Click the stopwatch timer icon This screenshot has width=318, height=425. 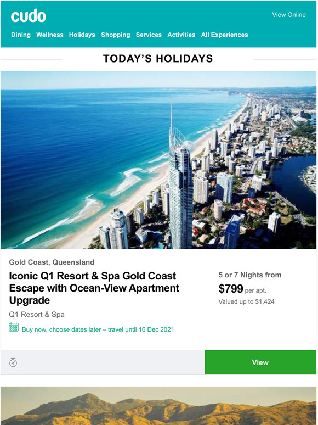pos(13,362)
